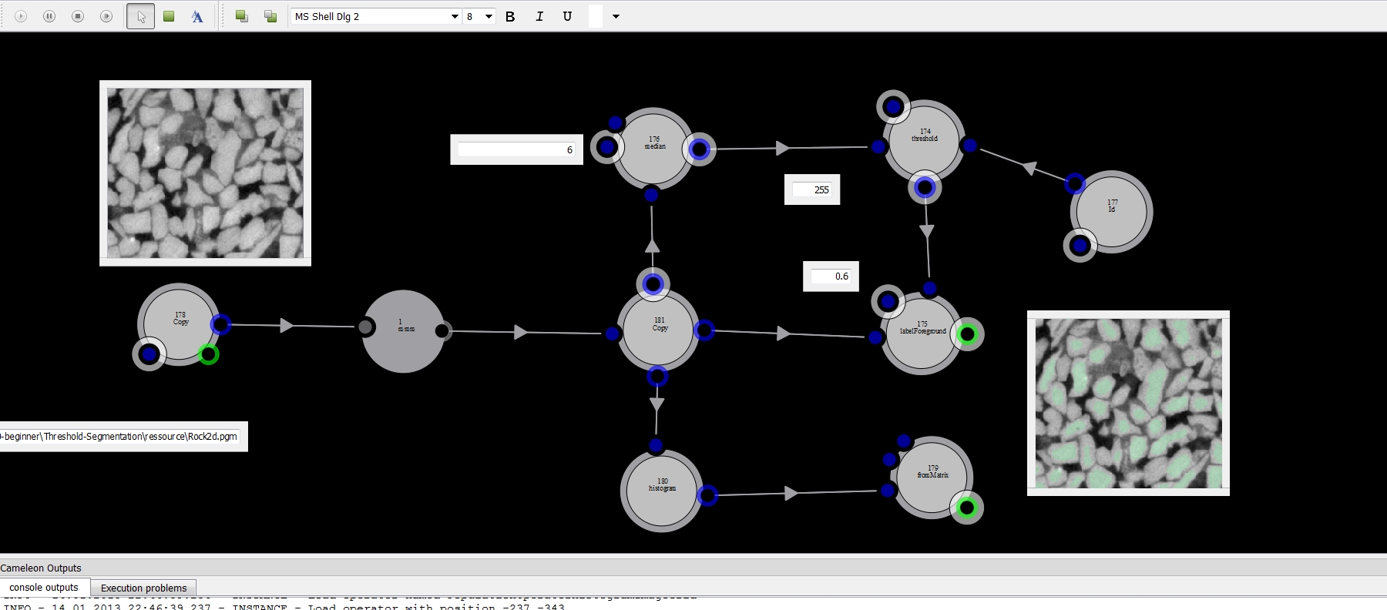The image size is (1387, 610).
Task: Stop execution with the stop button
Action: coord(78,16)
